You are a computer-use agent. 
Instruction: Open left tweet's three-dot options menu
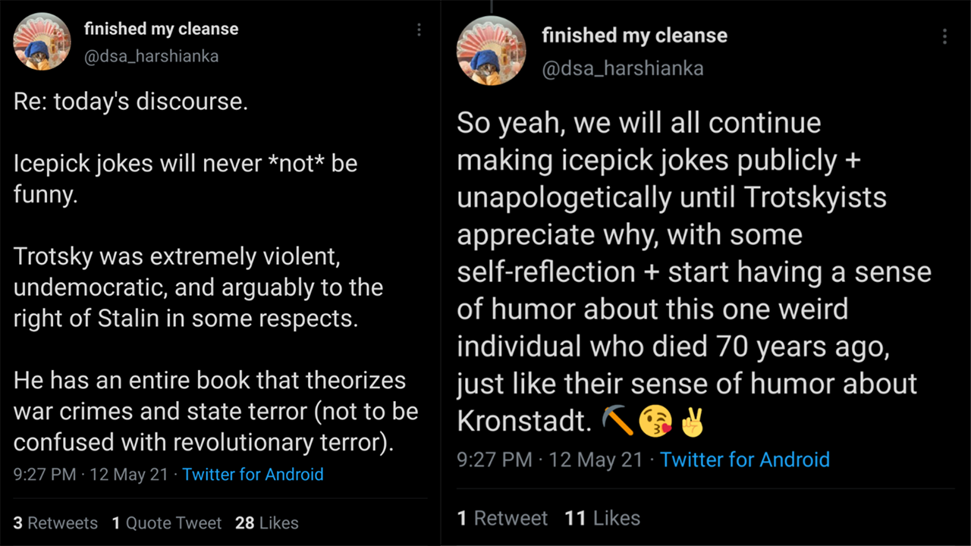click(419, 30)
